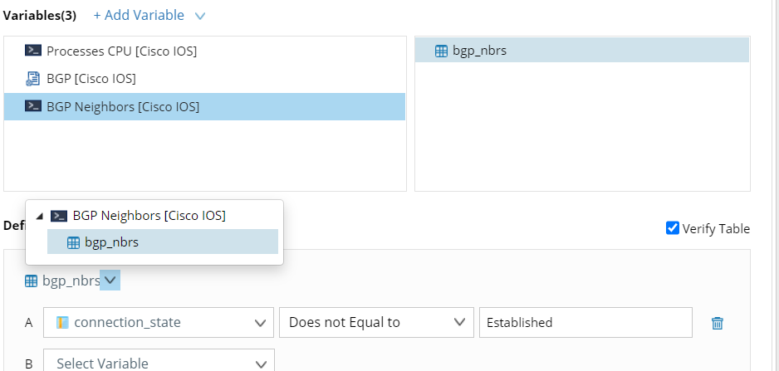The height and width of the screenshot is (371, 779).
Task: Expand the bgp_nbrs table selector arrow
Action: [x=110, y=281]
